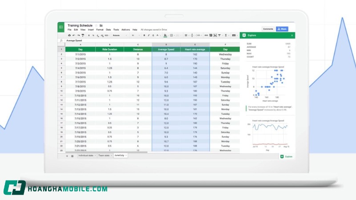Click the Insert link icon
The height and width of the screenshot is (200, 356).
coord(206,36)
